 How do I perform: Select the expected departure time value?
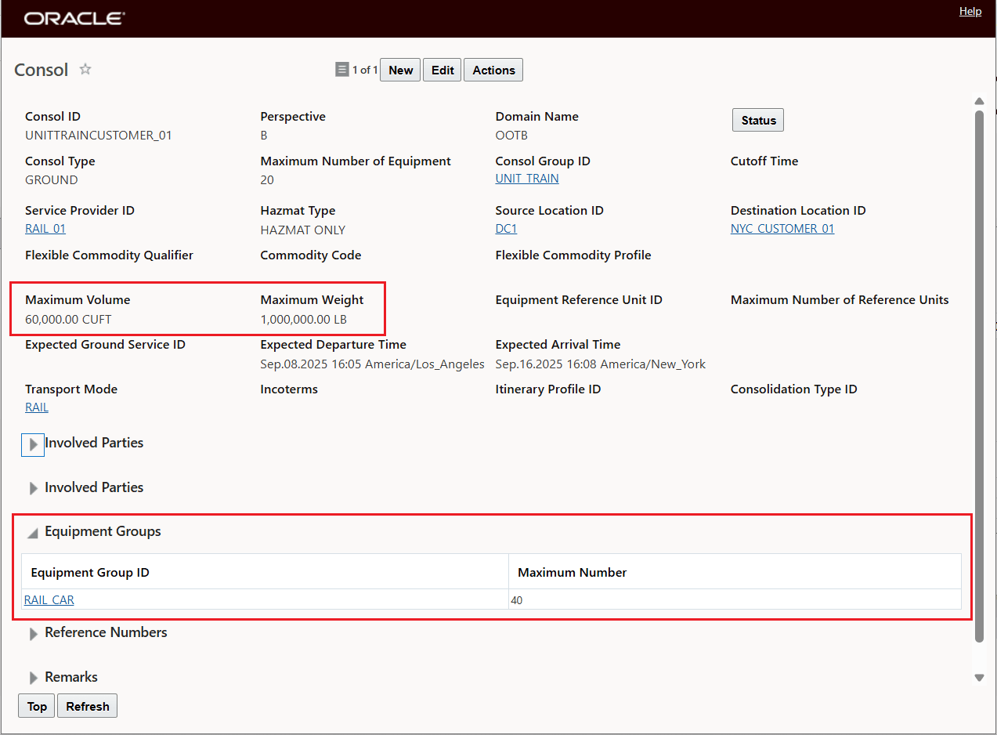click(x=372, y=364)
